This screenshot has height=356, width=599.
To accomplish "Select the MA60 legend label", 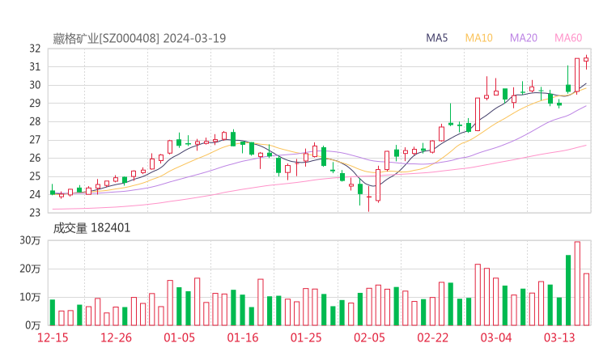I will tap(568, 38).
